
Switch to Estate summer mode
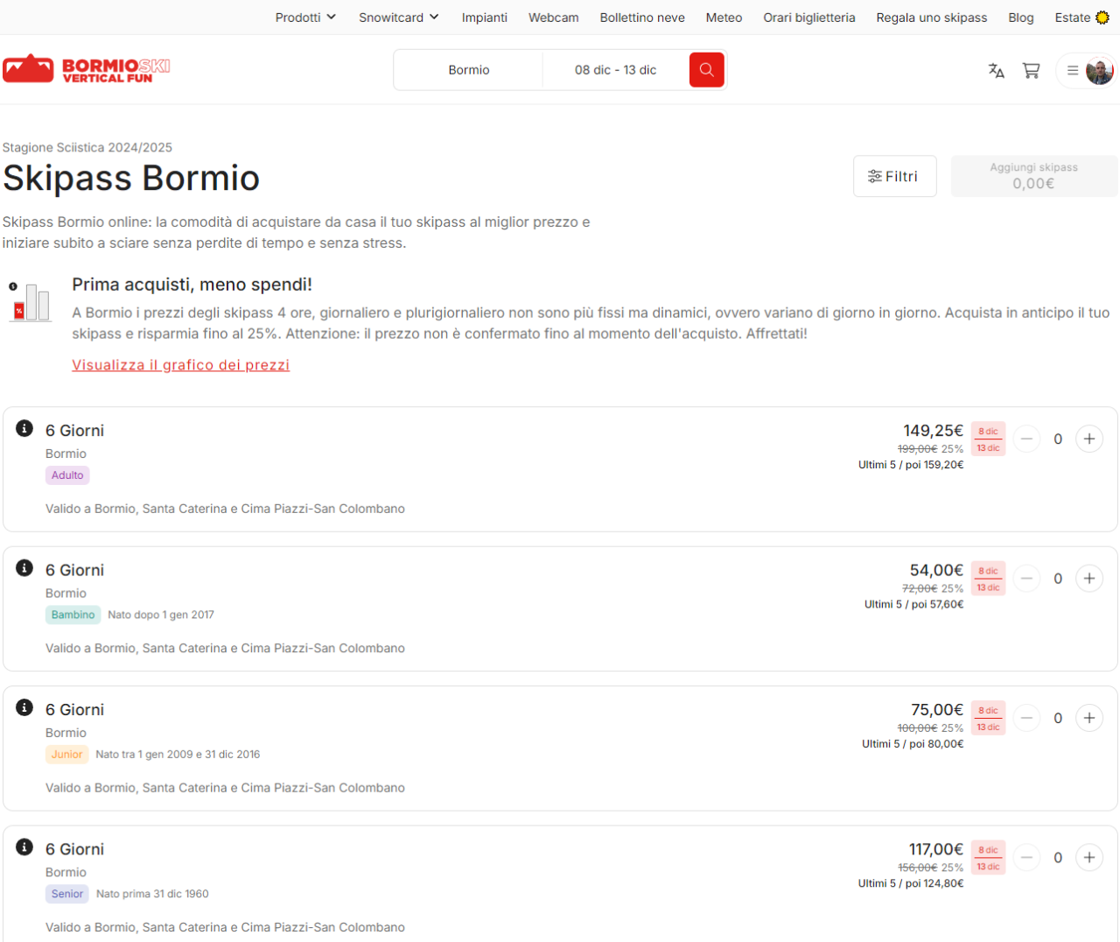pyautogui.click(x=1081, y=18)
